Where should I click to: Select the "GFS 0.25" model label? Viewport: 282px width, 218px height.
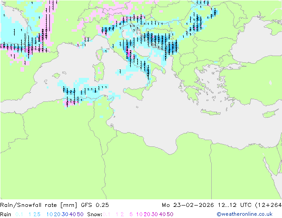tap(95, 205)
